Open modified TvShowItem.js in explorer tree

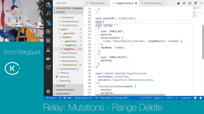click(69, 65)
